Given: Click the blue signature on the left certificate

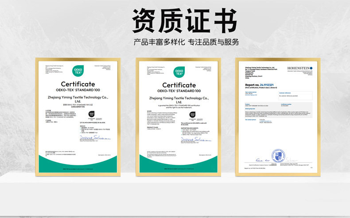Looking at the screenshot, I should (95, 138).
